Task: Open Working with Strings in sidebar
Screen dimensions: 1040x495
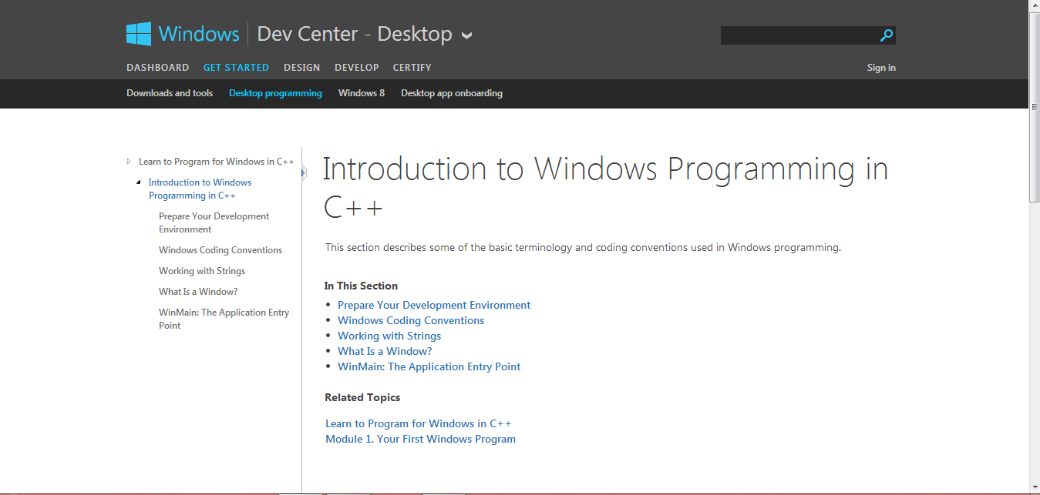Action: coord(202,271)
